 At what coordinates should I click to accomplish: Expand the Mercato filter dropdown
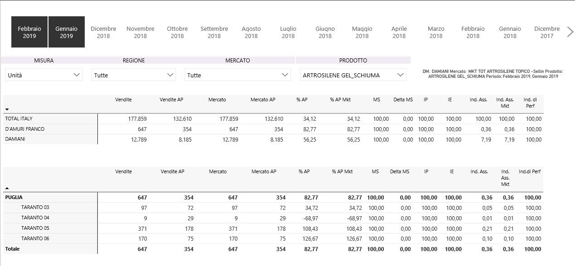click(x=237, y=75)
